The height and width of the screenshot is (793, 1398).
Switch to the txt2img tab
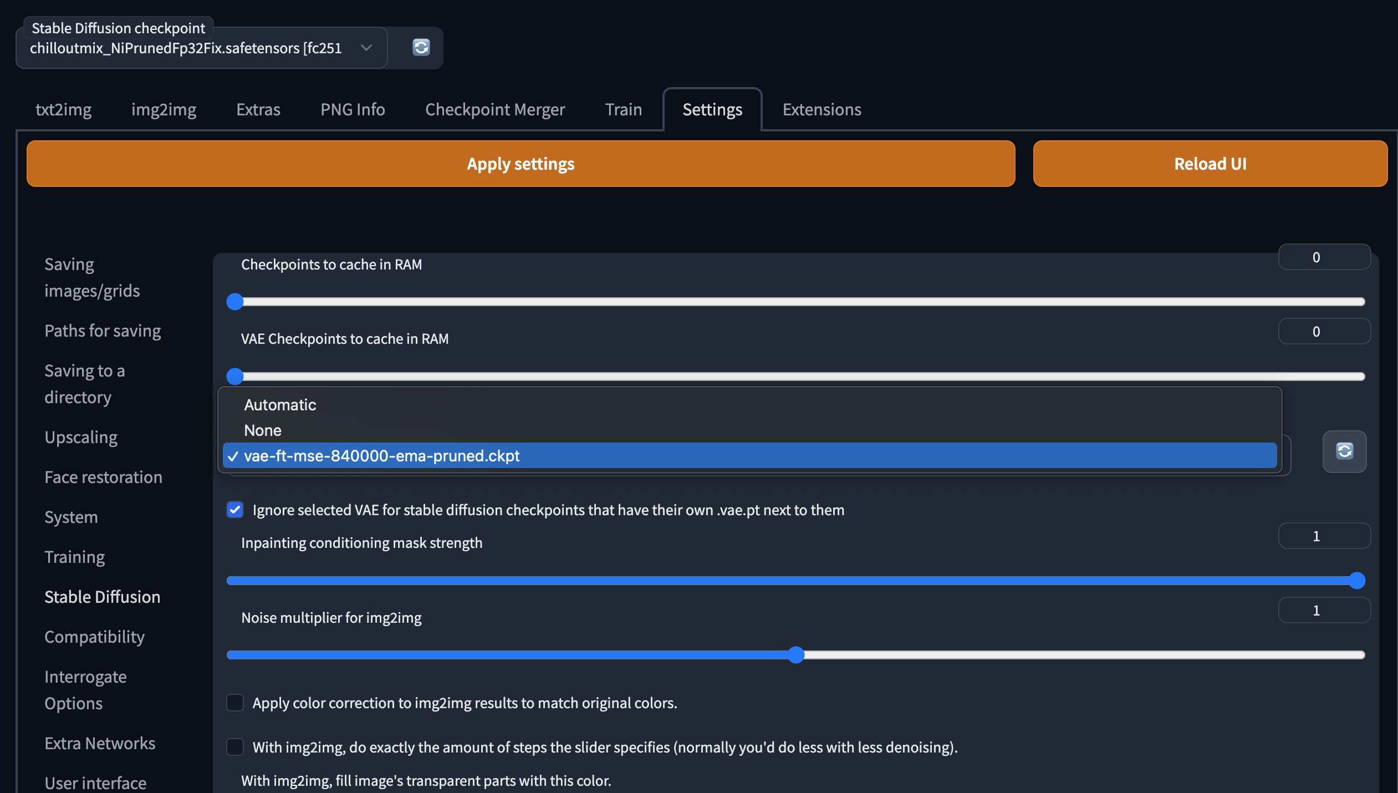(63, 109)
